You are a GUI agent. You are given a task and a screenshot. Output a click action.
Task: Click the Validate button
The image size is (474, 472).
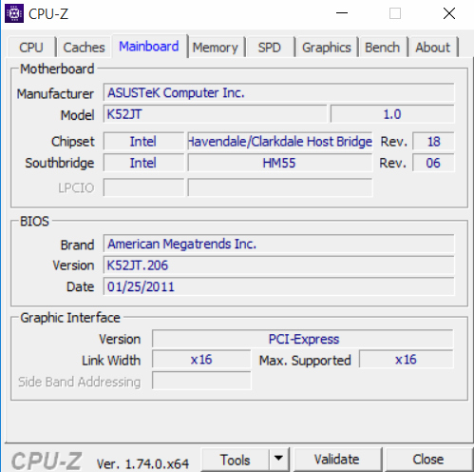pyautogui.click(x=337, y=460)
